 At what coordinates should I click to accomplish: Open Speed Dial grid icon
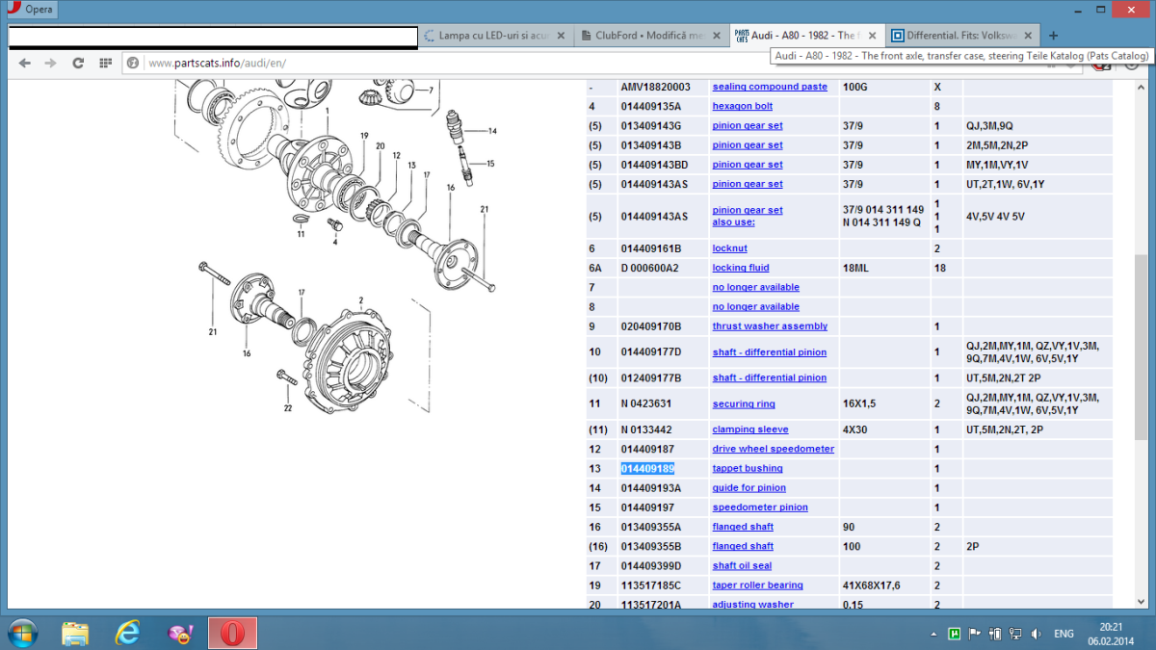(x=105, y=64)
